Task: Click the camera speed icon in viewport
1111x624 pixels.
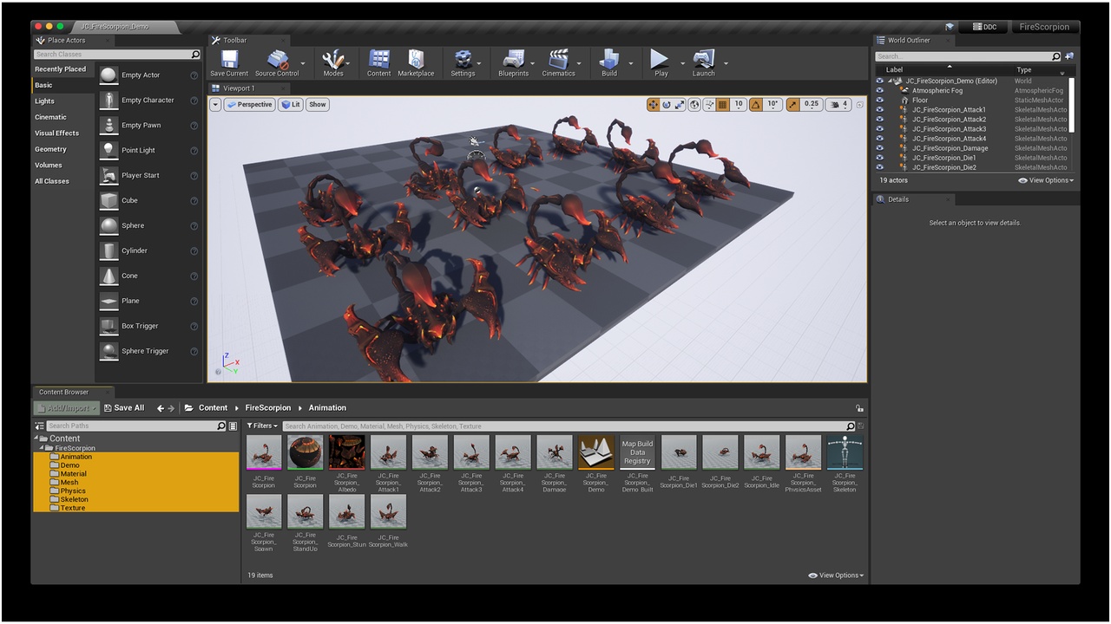Action: click(837, 104)
